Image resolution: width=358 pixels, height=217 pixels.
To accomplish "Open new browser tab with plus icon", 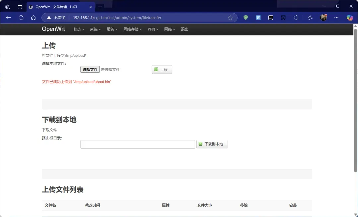I will pos(100,7).
